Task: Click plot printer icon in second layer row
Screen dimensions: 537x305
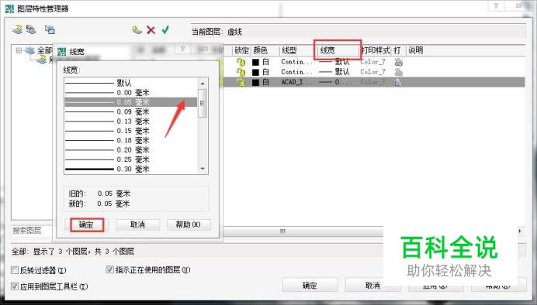Action: click(x=398, y=72)
